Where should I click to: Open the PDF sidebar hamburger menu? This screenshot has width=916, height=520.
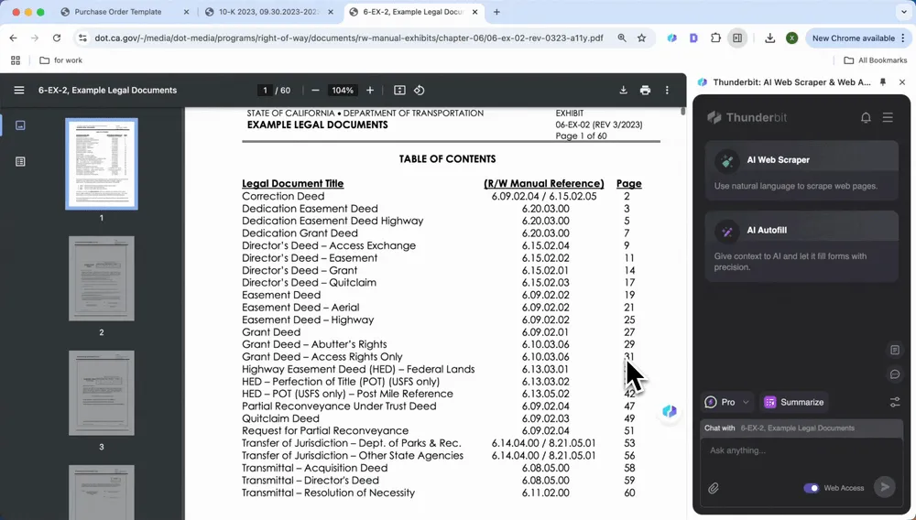[x=19, y=90]
